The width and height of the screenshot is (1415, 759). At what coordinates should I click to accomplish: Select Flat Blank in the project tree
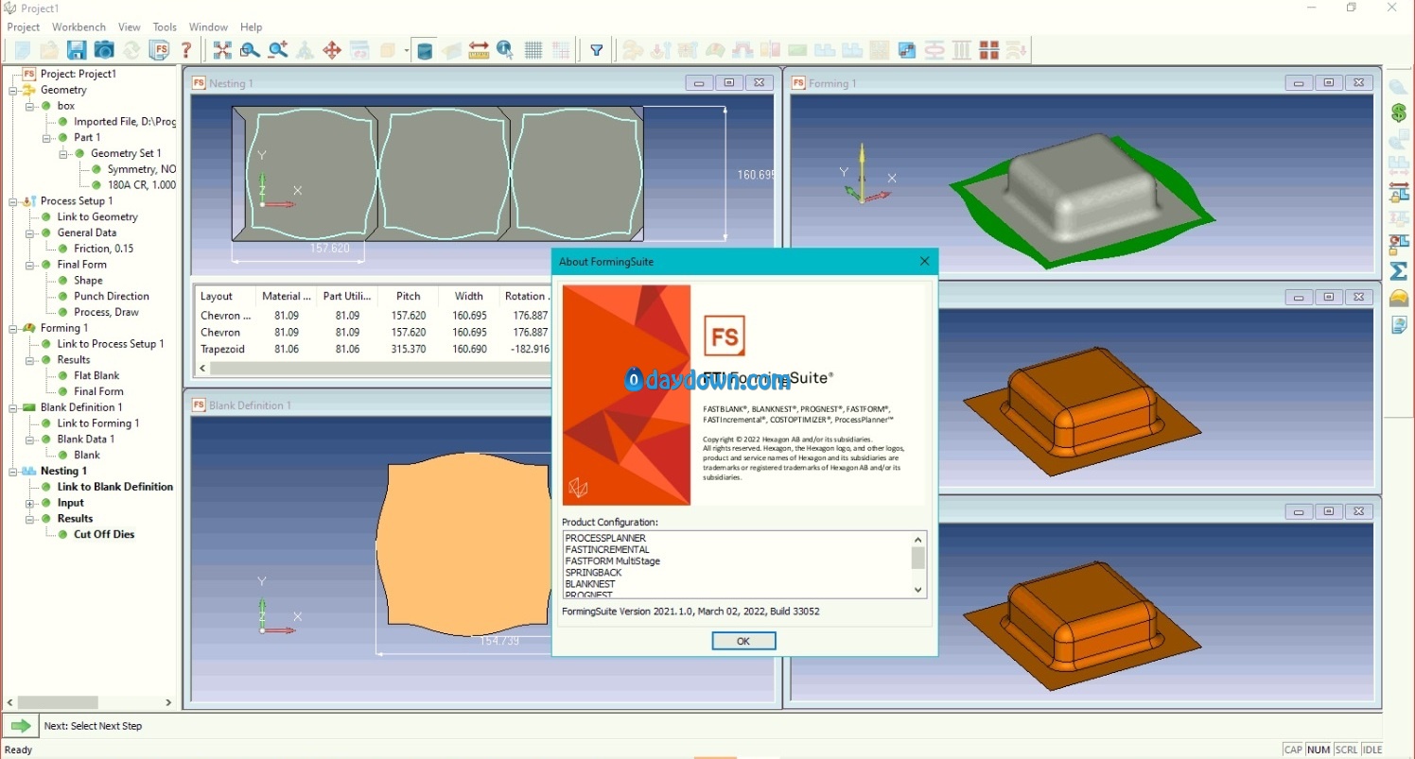(96, 375)
